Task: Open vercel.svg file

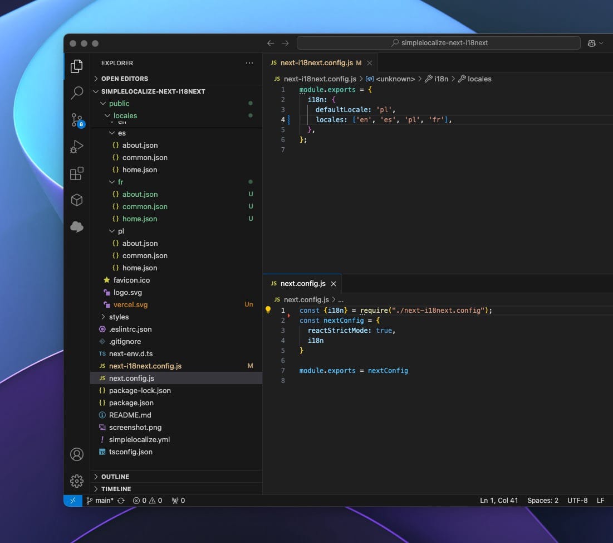Action: tap(130, 304)
